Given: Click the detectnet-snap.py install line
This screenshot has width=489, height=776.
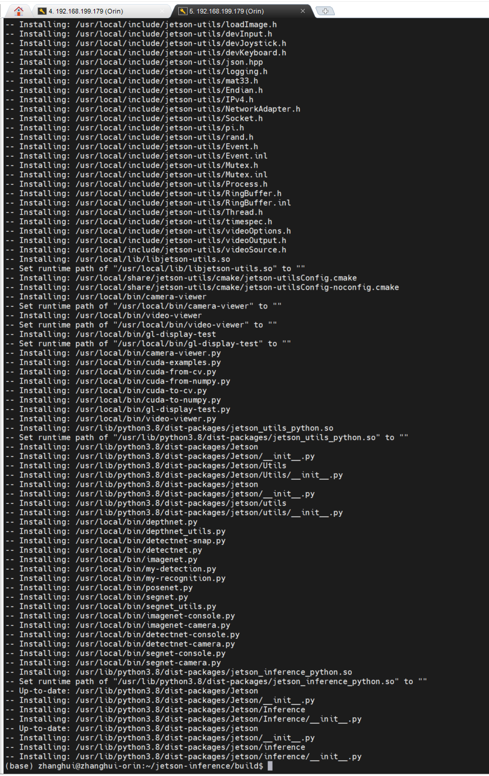Looking at the screenshot, I should coord(122,541).
